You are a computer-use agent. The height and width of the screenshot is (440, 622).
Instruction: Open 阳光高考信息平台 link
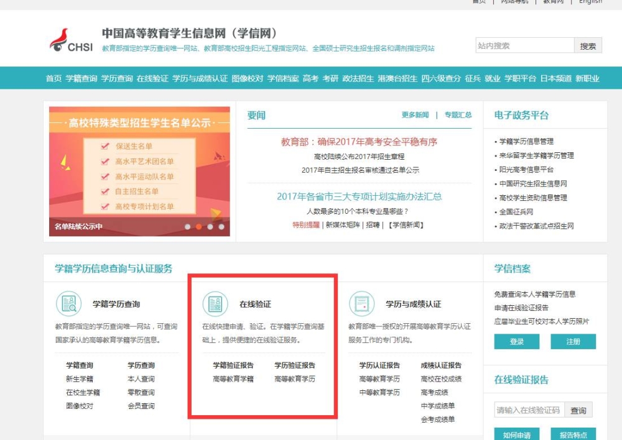pos(526,170)
